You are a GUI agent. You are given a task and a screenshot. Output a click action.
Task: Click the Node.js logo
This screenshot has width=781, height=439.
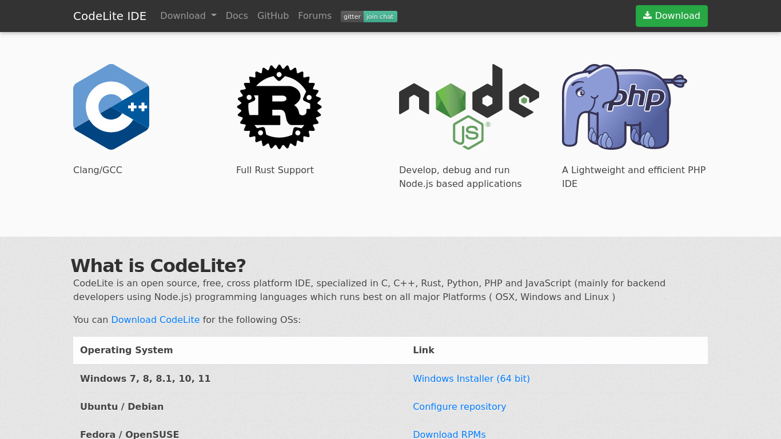tap(469, 107)
